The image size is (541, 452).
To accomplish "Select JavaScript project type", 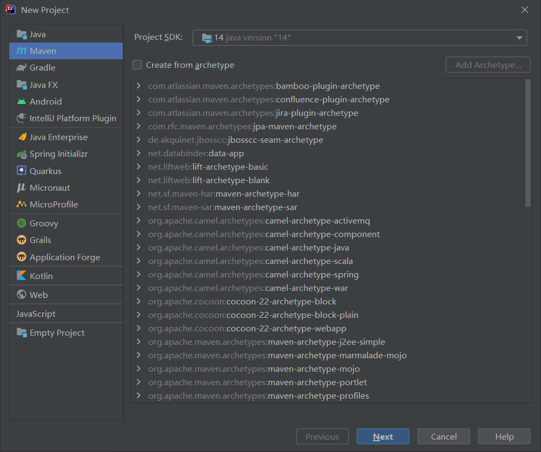I will (x=36, y=314).
